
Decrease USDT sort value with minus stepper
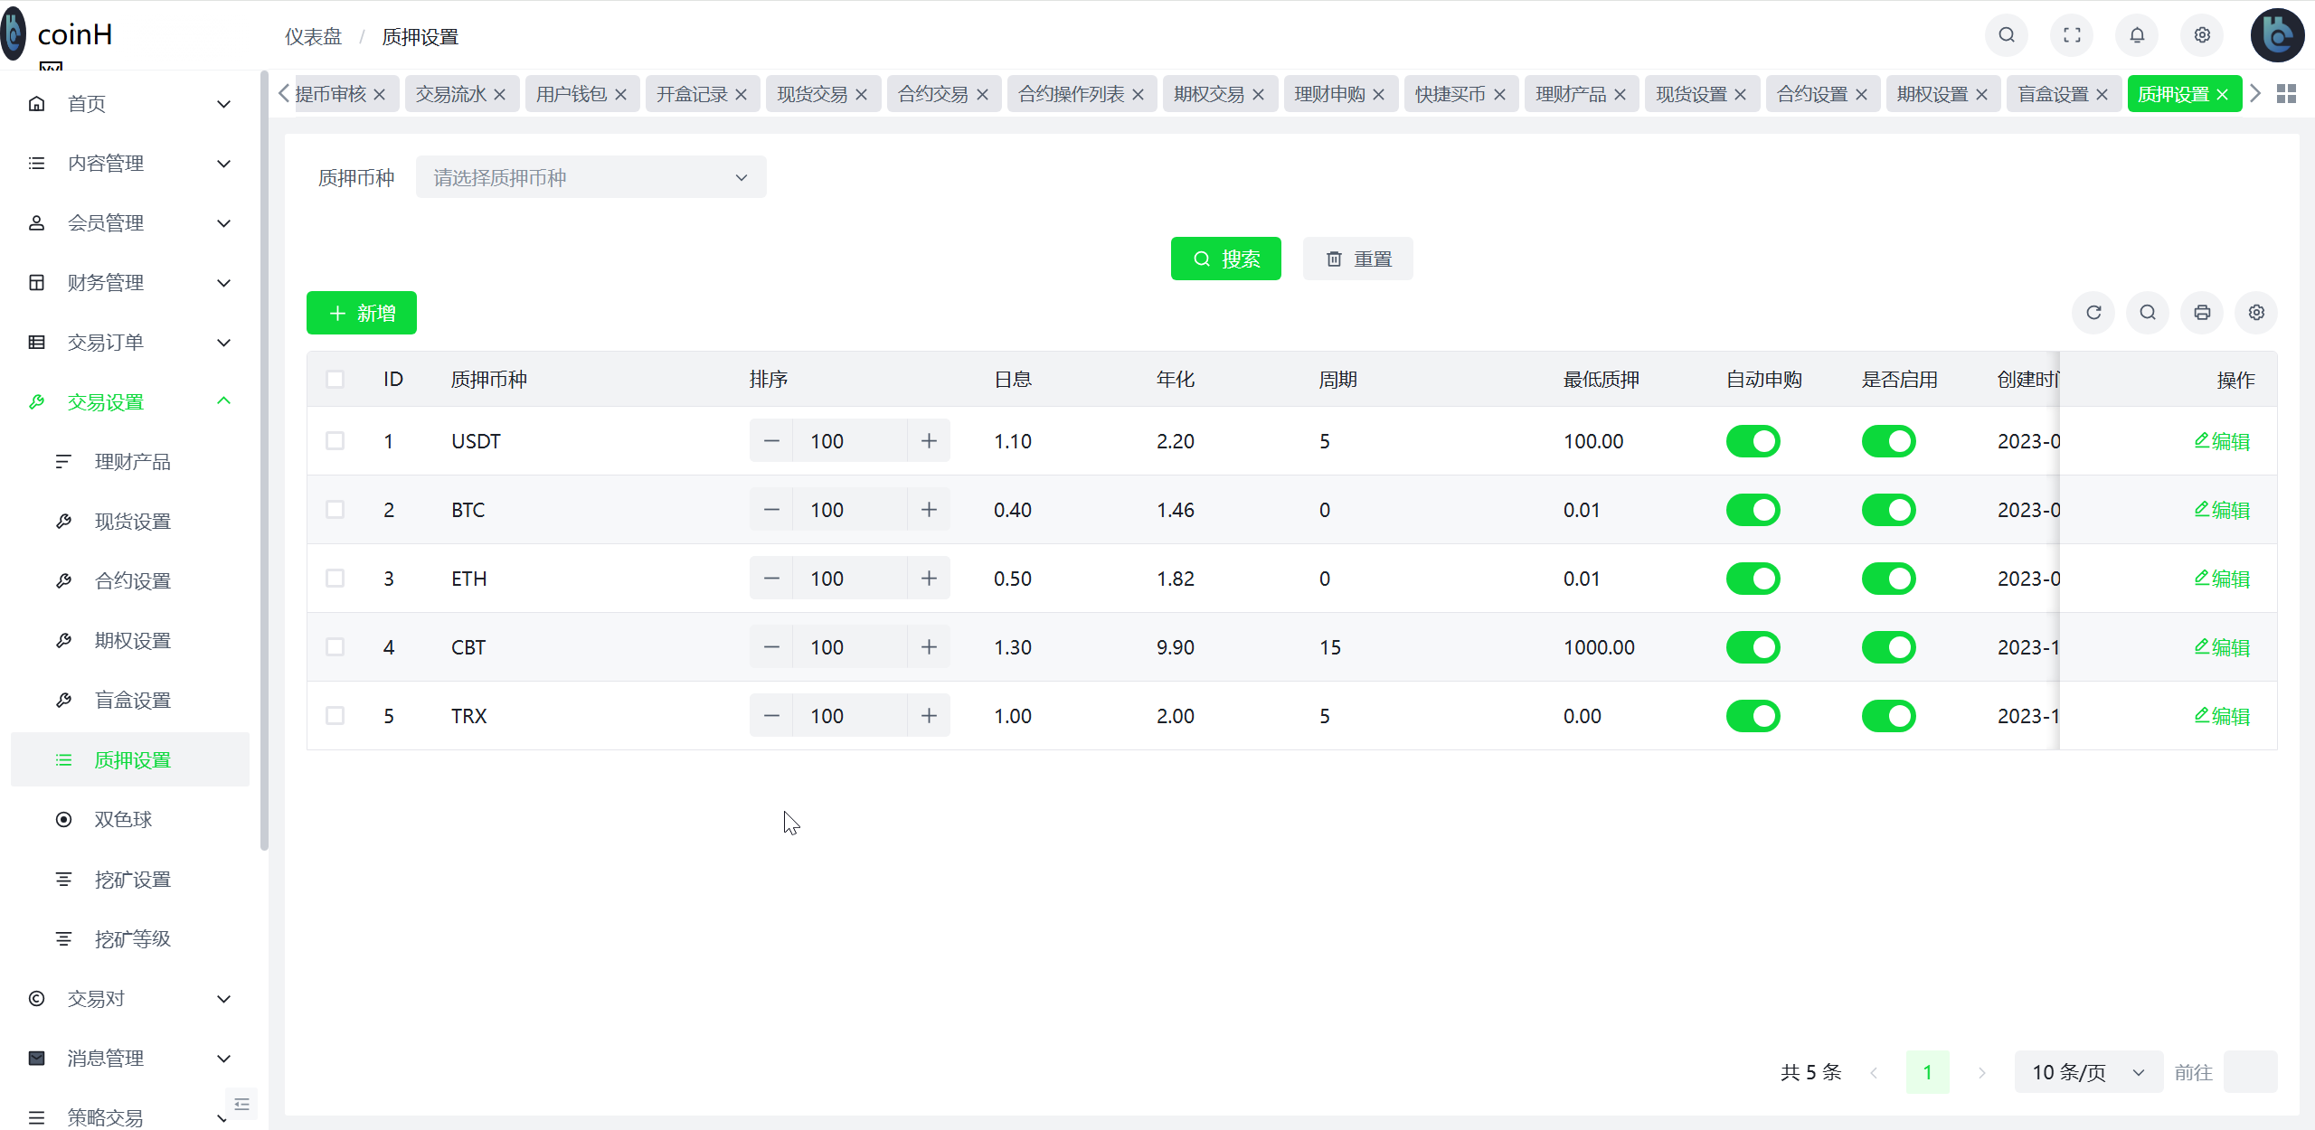(x=770, y=440)
